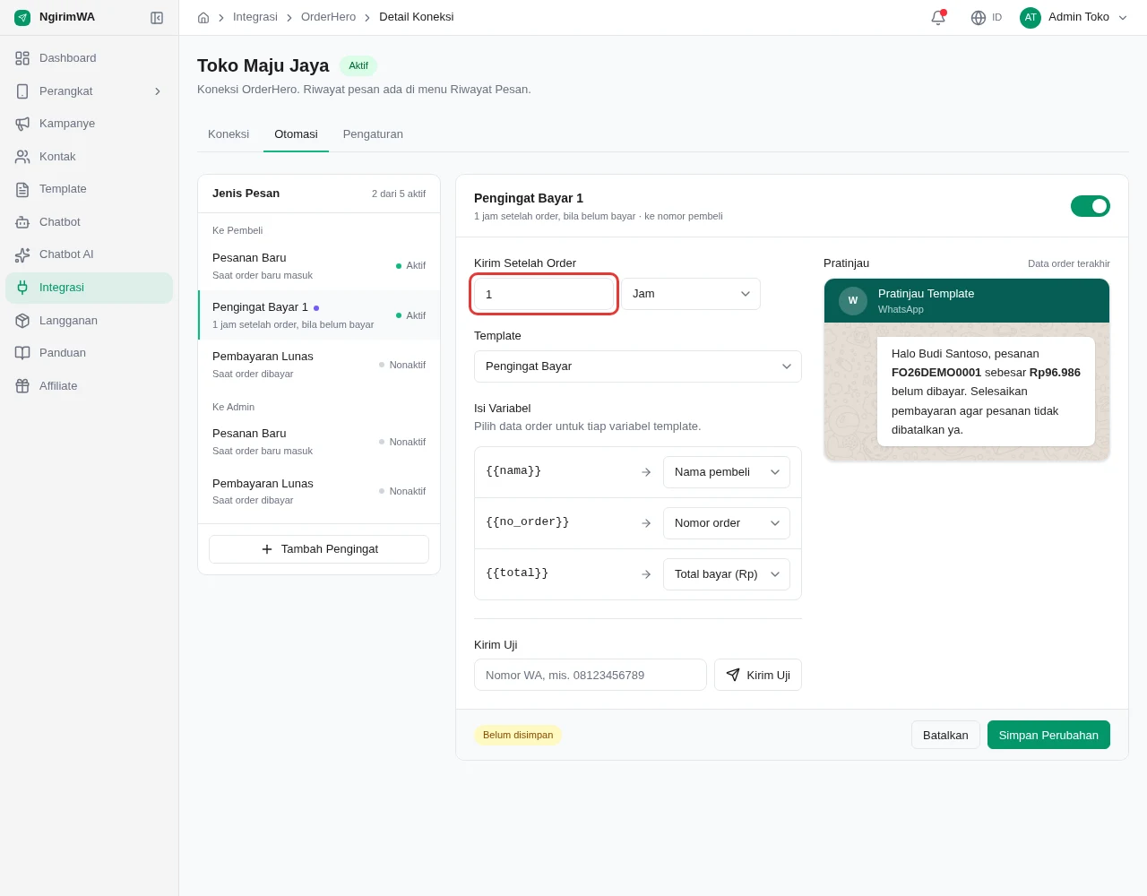The image size is (1147, 896).
Task: Click the Nomor WA test input field
Action: pyautogui.click(x=591, y=675)
